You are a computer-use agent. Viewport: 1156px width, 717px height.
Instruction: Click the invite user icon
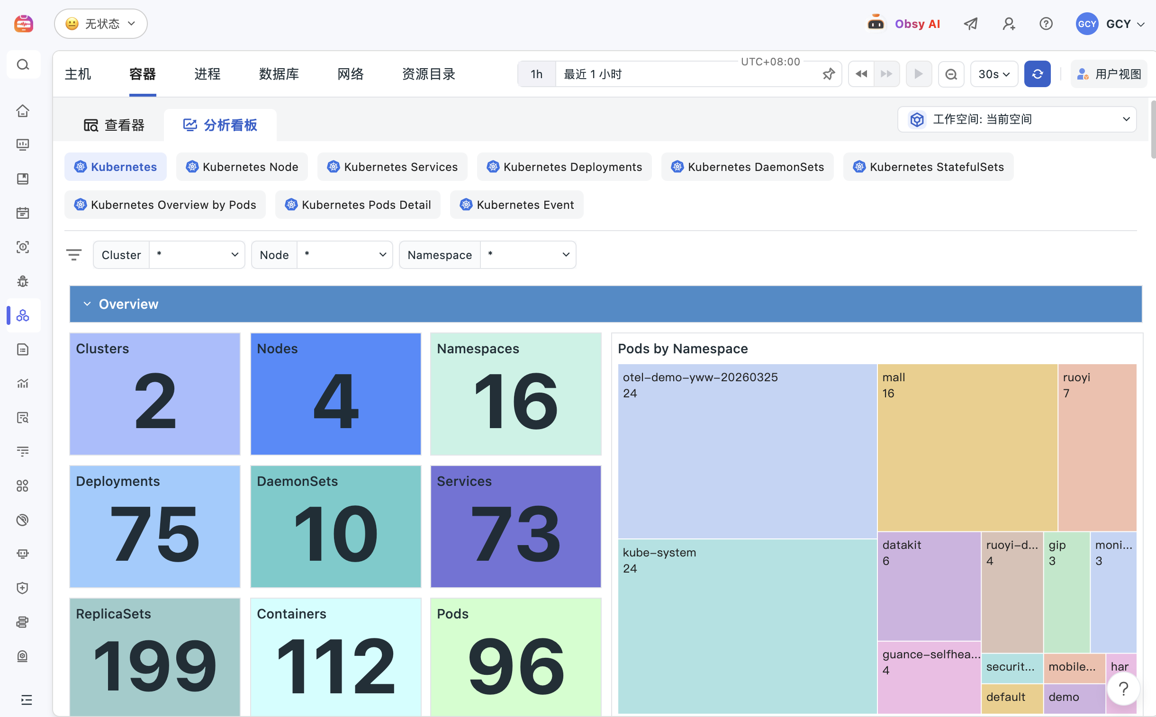[x=1009, y=24]
